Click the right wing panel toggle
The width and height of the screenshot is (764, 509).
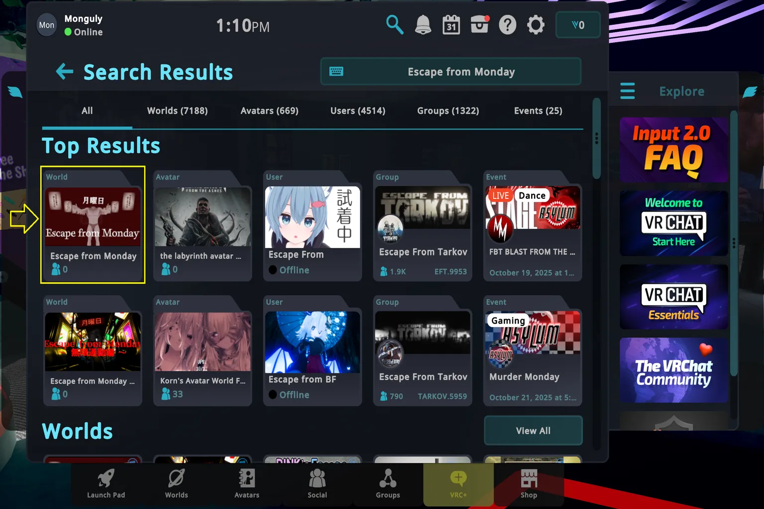click(750, 91)
